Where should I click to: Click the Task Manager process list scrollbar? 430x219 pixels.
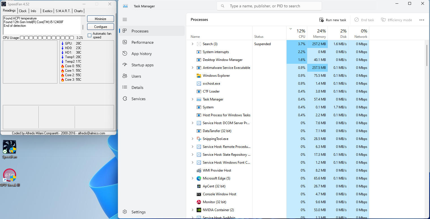point(427,55)
